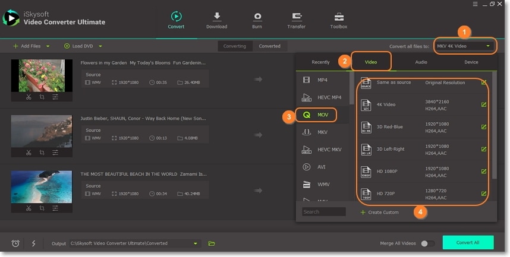
Task: Trim the Most Beautiful Beach video
Action: (29, 208)
